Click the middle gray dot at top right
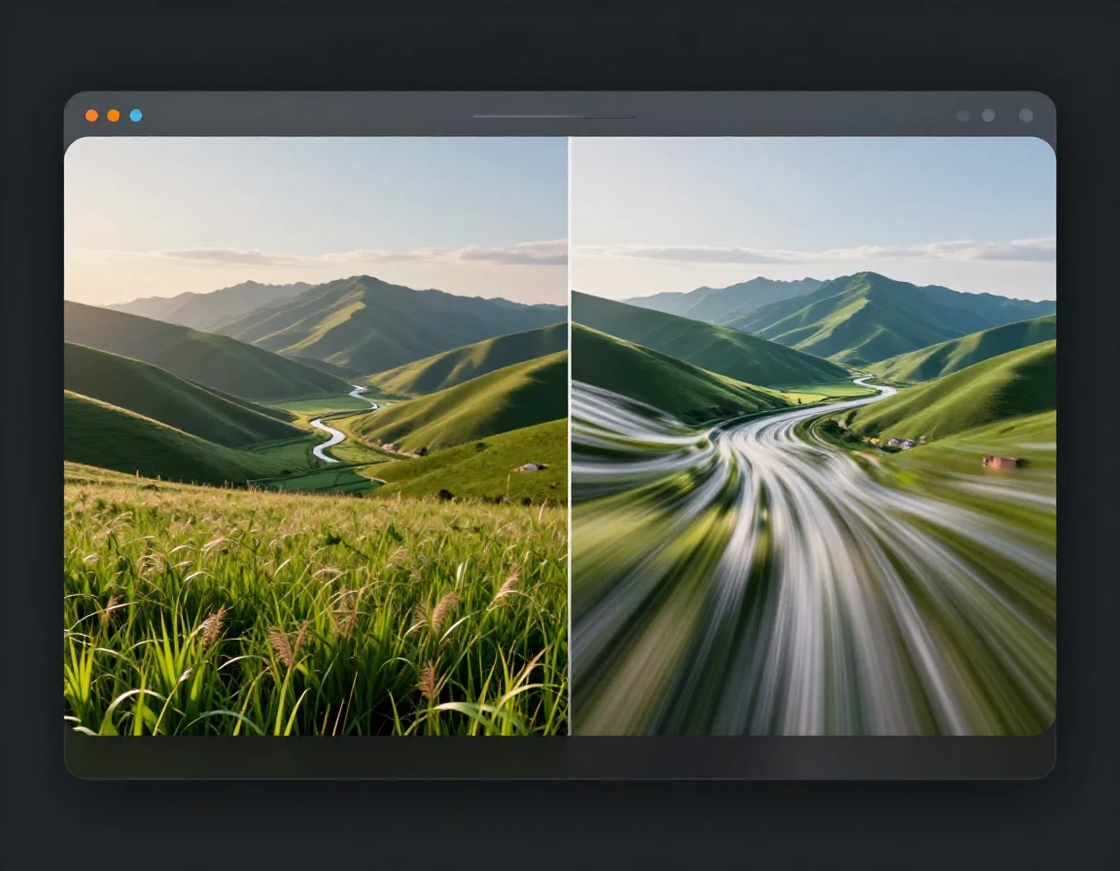 click(988, 115)
